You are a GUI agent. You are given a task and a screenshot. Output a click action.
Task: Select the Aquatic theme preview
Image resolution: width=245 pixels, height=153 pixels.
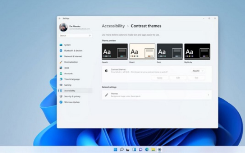click(115, 52)
